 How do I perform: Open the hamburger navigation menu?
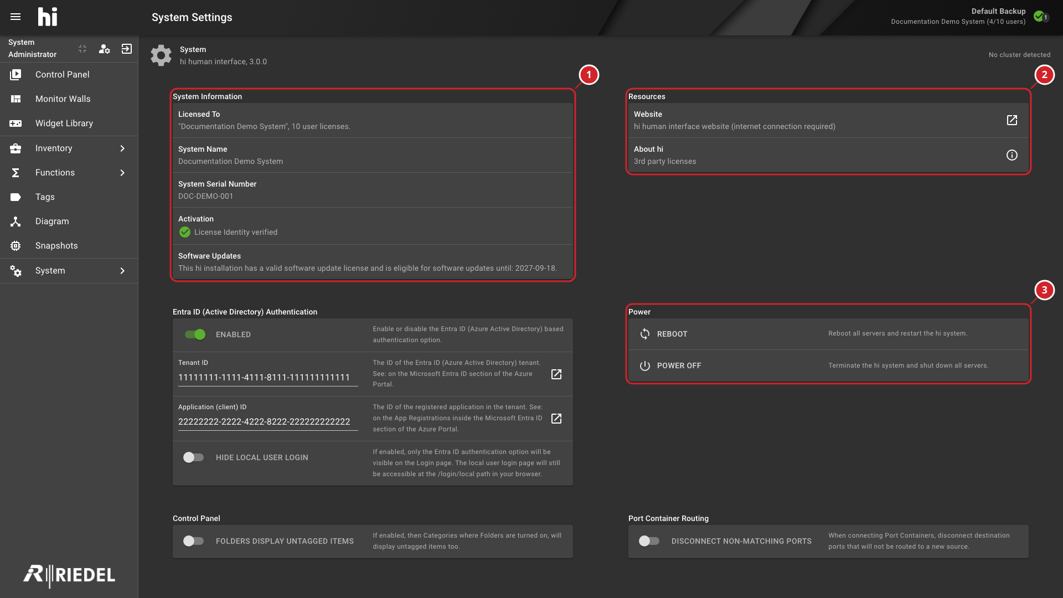tap(16, 17)
